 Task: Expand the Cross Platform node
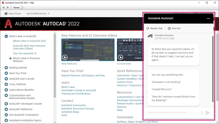pyautogui.click(x=6, y=84)
